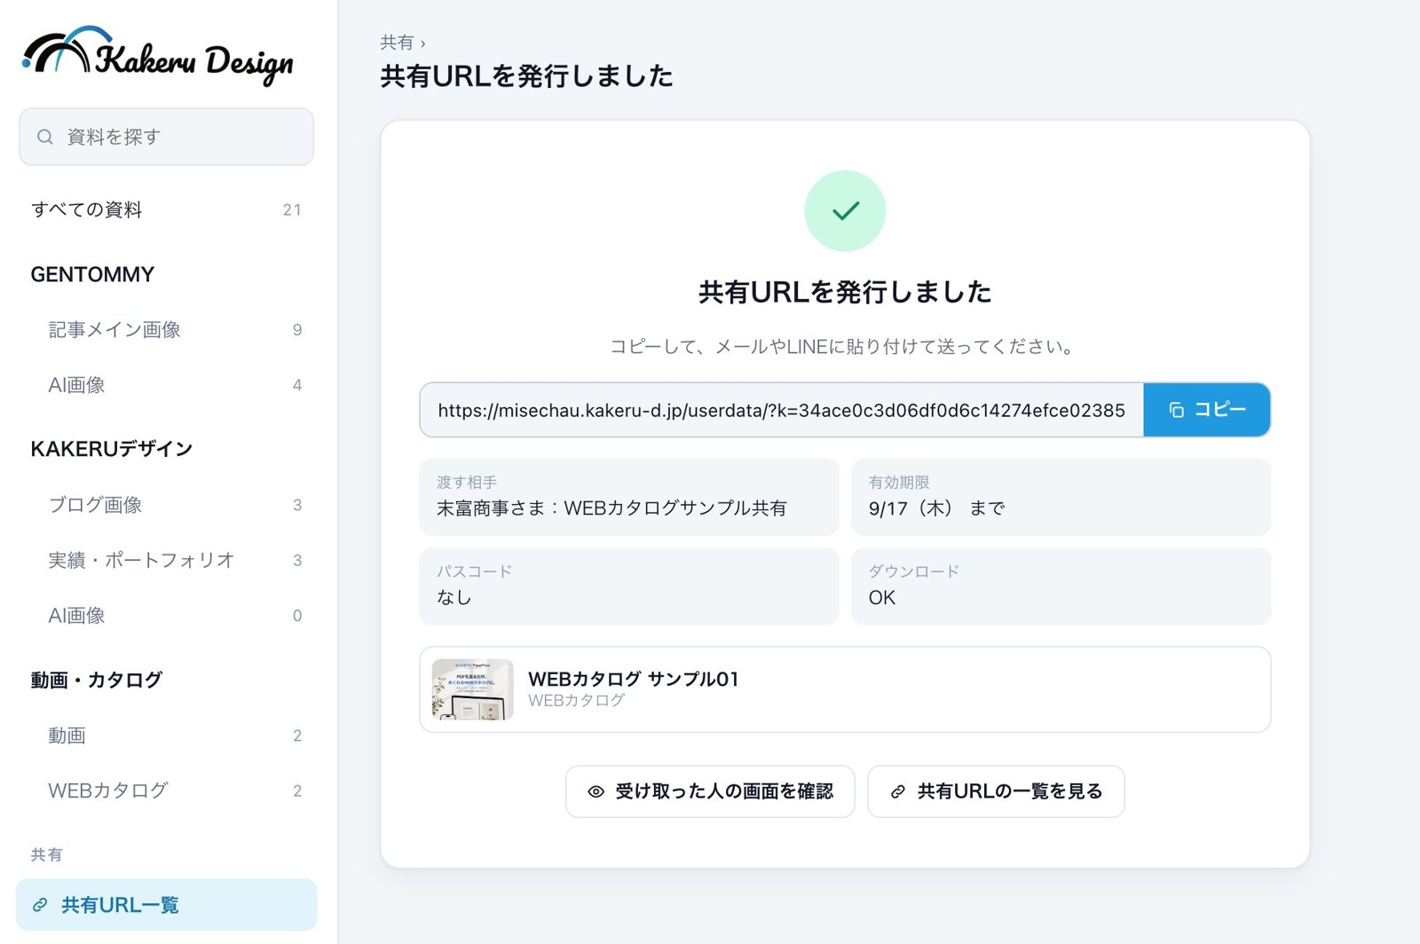Viewport: 1420px width, 944px height.
Task: Select the AI画像 item under GENTOMMY
Action: point(167,385)
